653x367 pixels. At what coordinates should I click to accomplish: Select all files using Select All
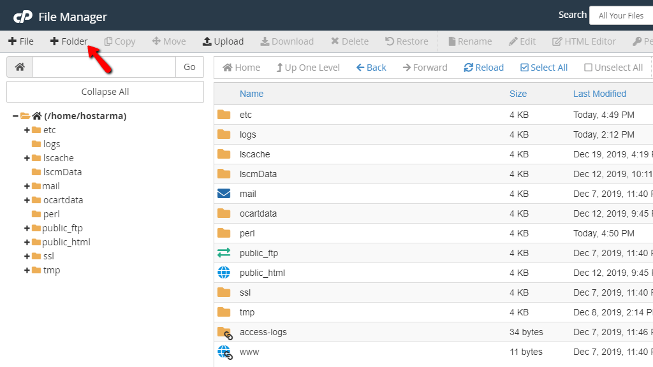(x=543, y=67)
